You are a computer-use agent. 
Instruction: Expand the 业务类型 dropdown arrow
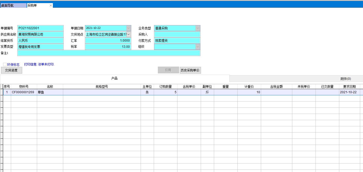pyautogui.click(x=198, y=28)
